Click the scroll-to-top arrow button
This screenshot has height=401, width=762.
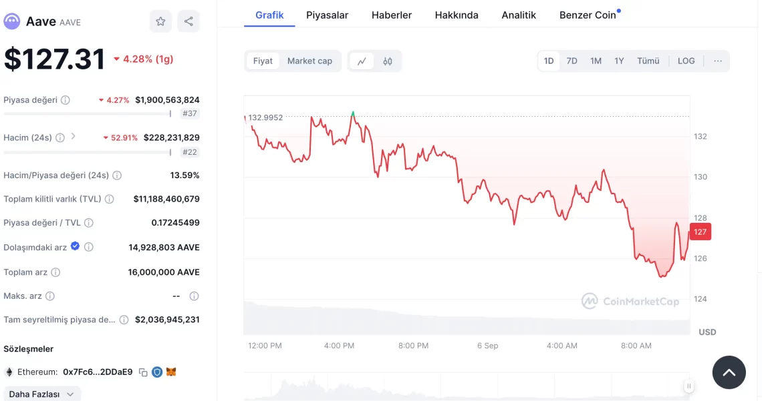729,372
